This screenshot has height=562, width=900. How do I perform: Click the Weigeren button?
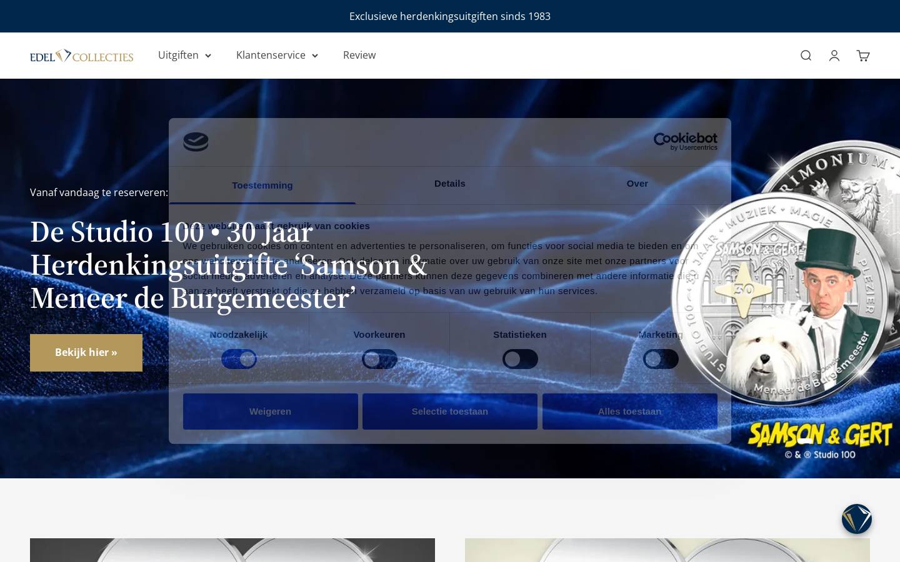271,412
